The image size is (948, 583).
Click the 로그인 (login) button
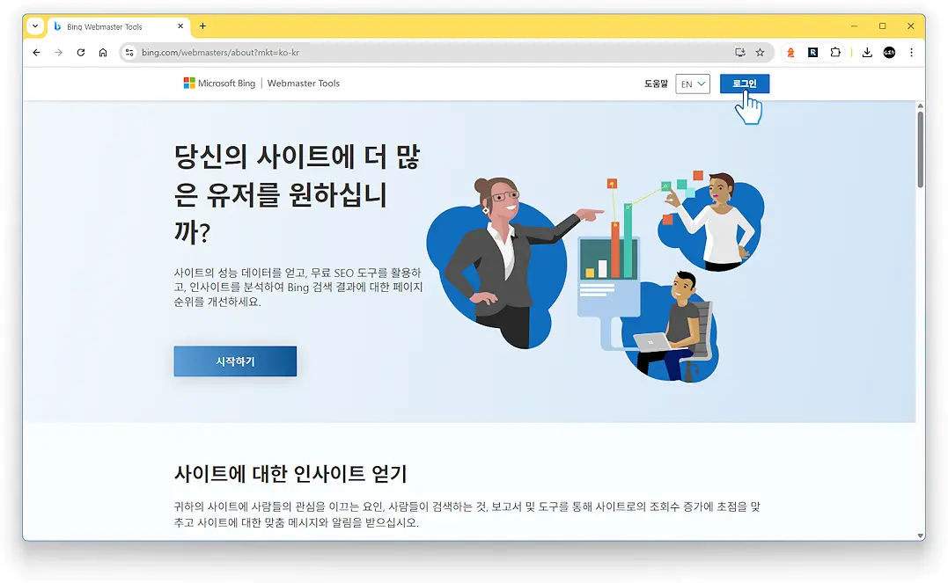tap(744, 83)
